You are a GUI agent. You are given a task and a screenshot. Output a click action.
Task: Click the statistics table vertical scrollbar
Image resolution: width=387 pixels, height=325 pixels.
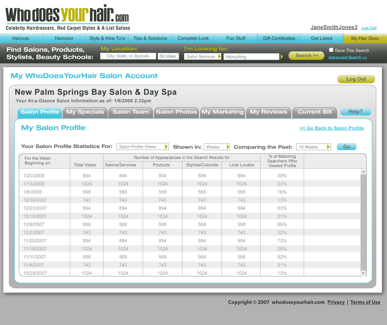coord(364,222)
